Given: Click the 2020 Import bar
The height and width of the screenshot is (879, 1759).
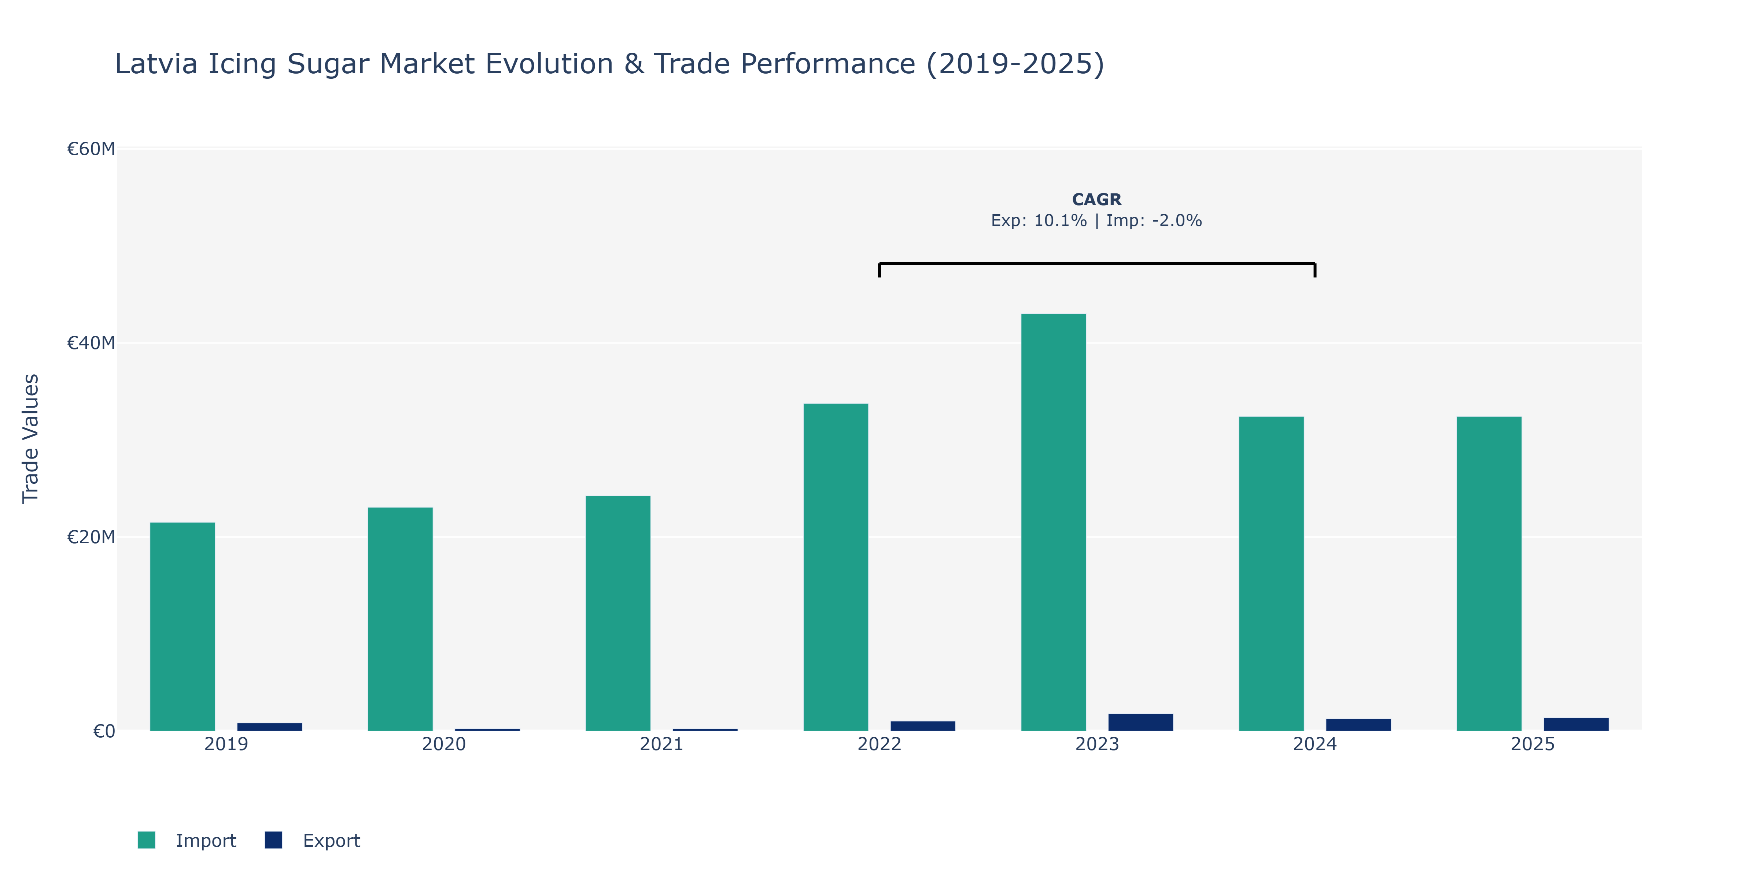Looking at the screenshot, I should pyautogui.click(x=400, y=619).
